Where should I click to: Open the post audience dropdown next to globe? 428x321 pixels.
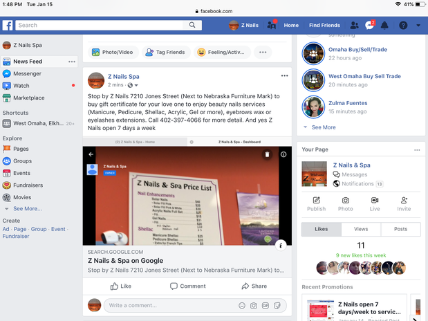(136, 85)
